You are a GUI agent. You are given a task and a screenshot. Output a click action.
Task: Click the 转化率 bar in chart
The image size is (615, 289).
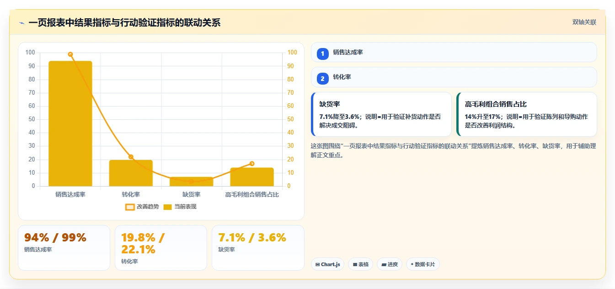click(x=131, y=173)
